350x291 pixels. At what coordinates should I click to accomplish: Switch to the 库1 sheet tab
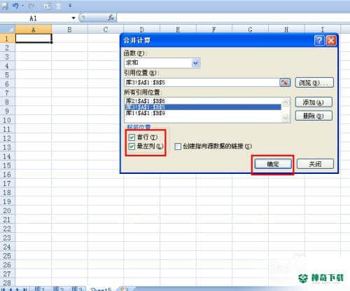coord(40,289)
